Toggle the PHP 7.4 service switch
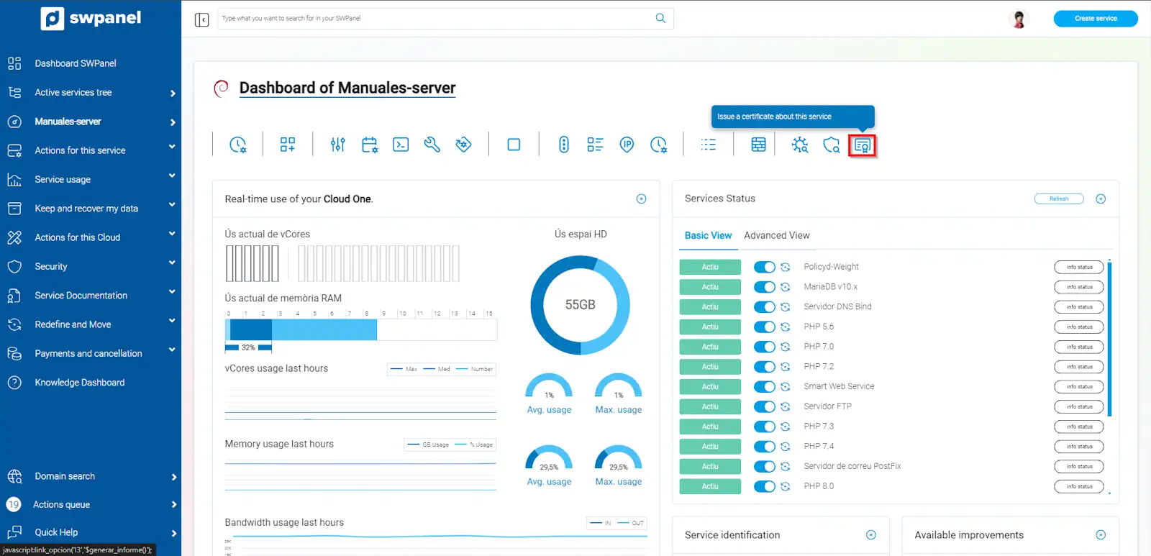The width and height of the screenshot is (1151, 556). [764, 447]
